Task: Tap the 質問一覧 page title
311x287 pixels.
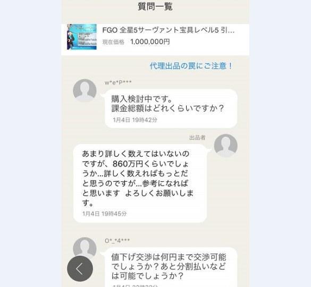Action: [155, 6]
